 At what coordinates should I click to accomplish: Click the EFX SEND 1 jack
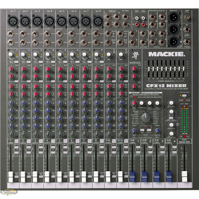tap(125, 17)
